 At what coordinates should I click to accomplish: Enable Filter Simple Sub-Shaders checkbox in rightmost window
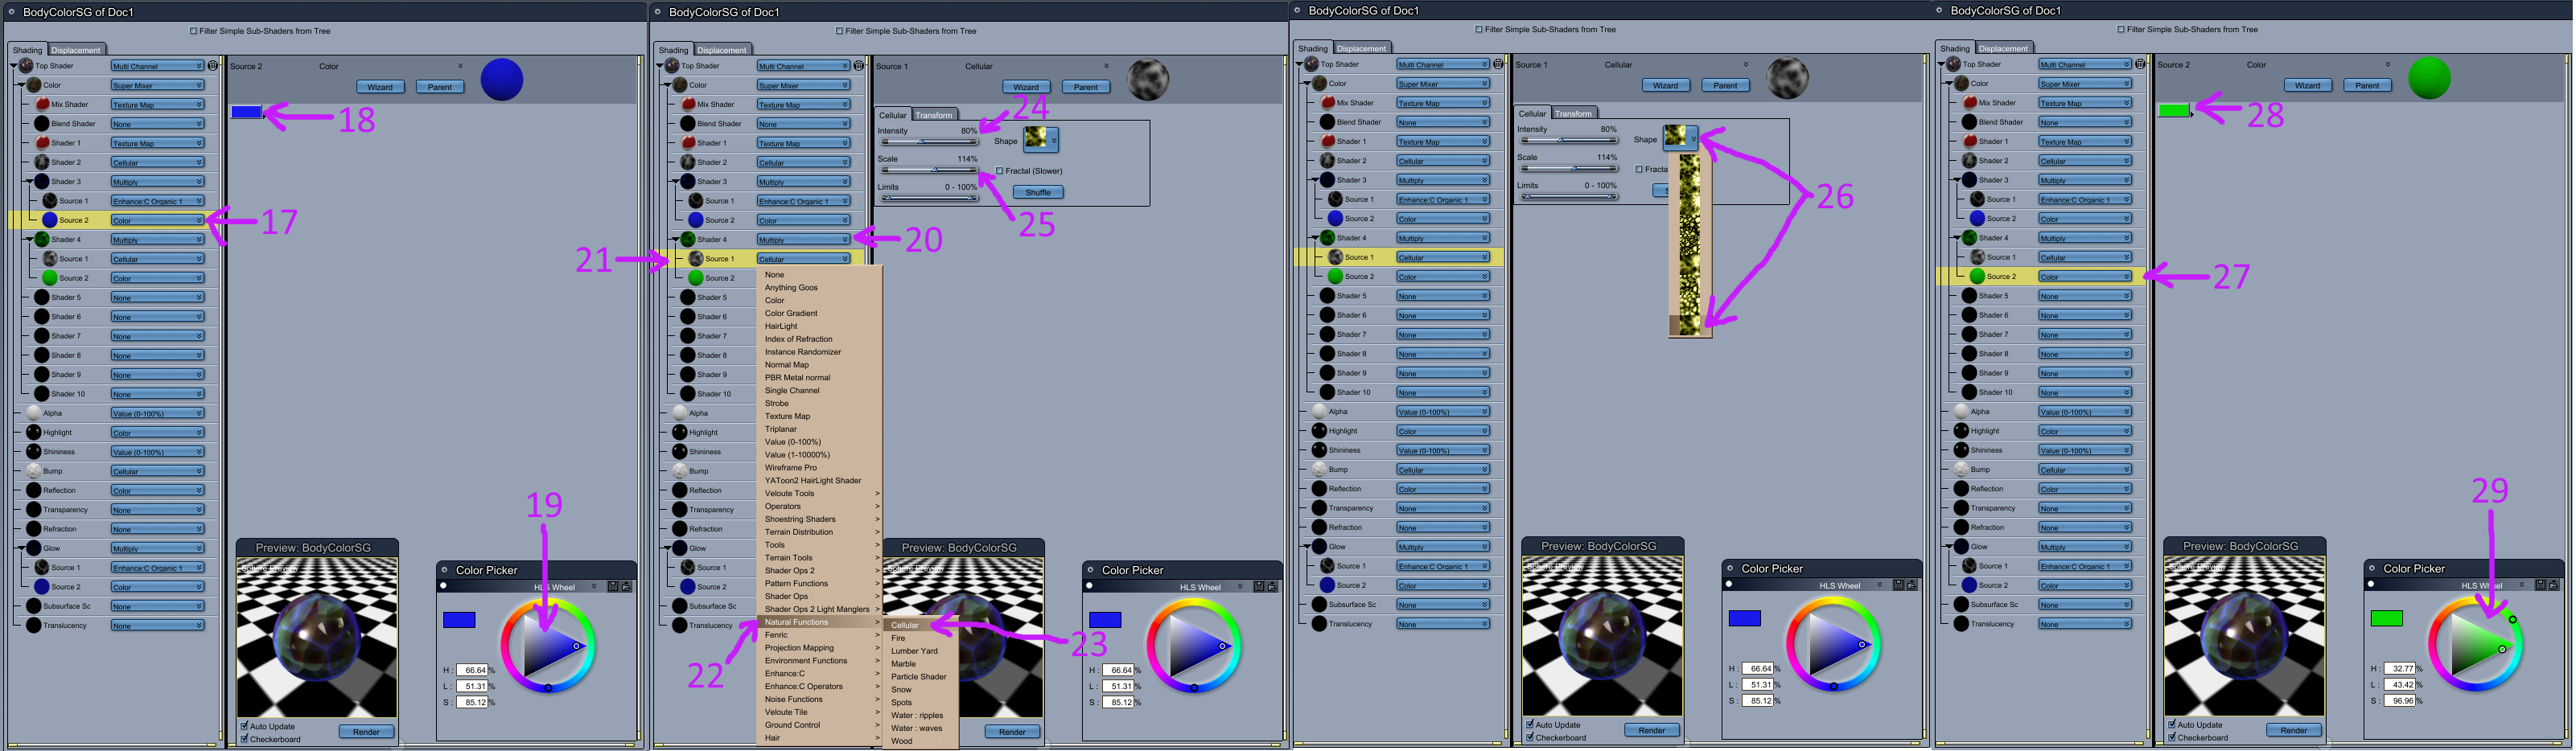click(2122, 29)
